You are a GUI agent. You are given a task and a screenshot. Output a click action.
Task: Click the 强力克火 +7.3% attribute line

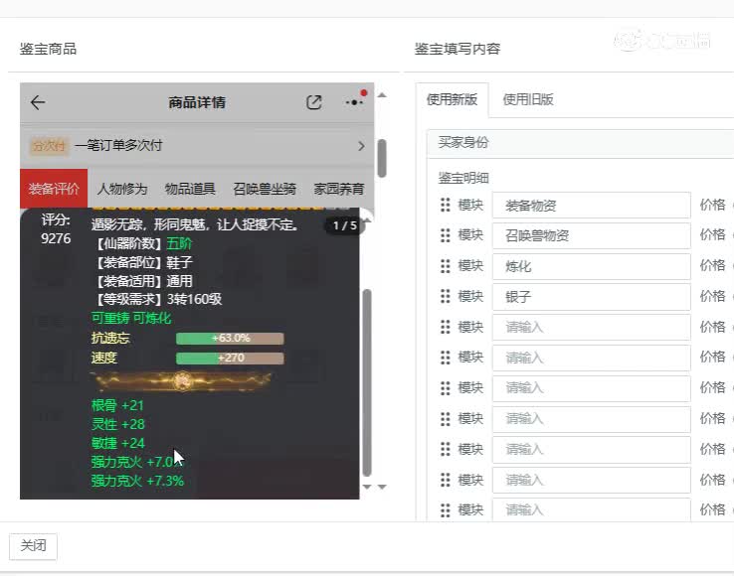click(x=137, y=481)
